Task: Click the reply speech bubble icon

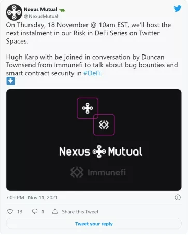Action: point(35,211)
